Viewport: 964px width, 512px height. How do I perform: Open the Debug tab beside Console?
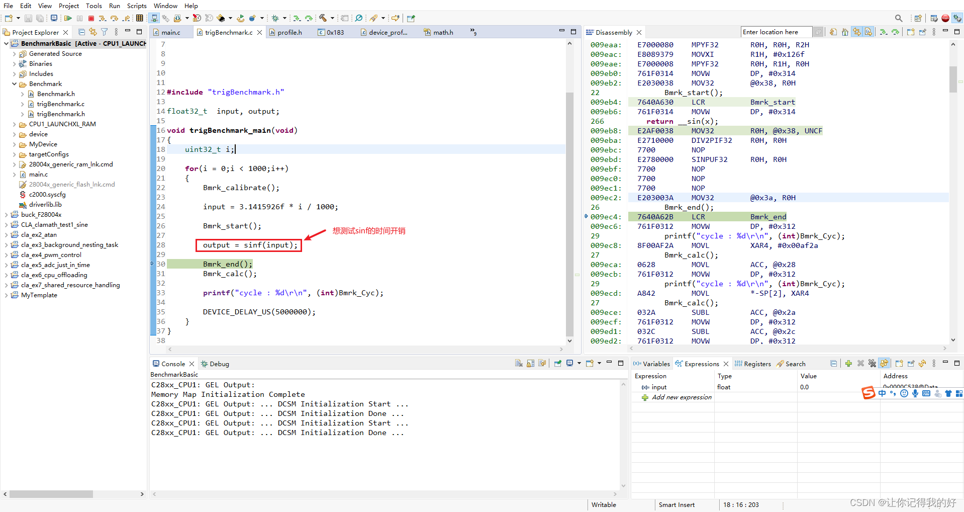215,364
